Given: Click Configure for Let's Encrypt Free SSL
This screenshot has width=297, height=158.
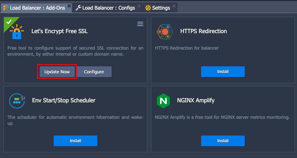Looking at the screenshot, I should point(94,72).
